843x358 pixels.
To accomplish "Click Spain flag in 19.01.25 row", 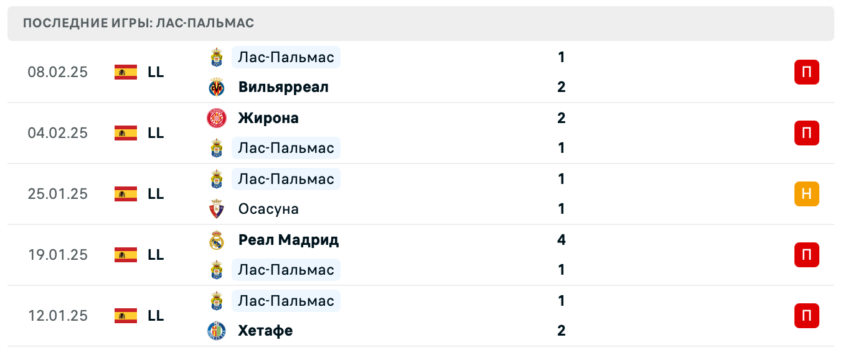I will pos(126,255).
